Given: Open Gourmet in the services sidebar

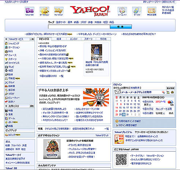Looking at the screenshot, I should coord(11,82).
